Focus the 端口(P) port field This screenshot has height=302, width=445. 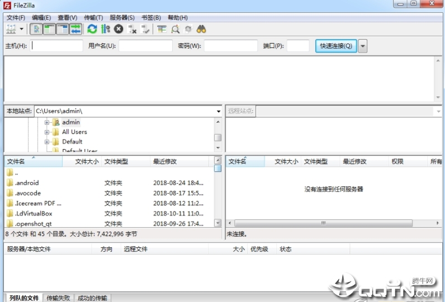pos(298,46)
